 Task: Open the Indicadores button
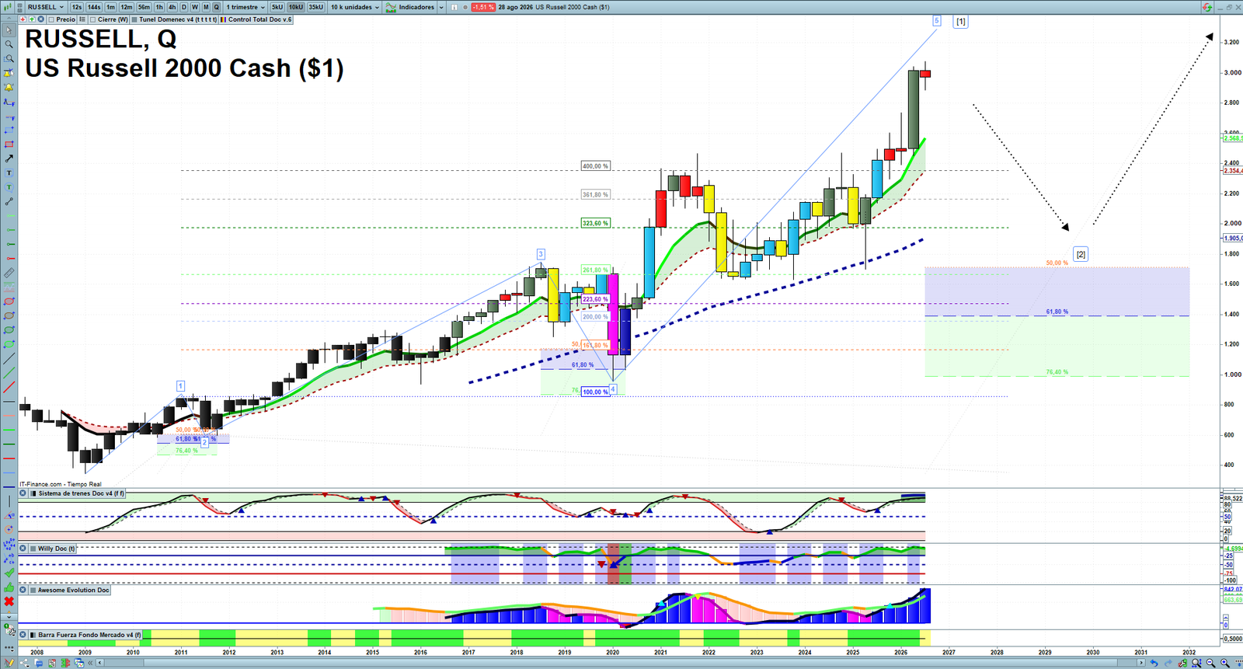(411, 7)
